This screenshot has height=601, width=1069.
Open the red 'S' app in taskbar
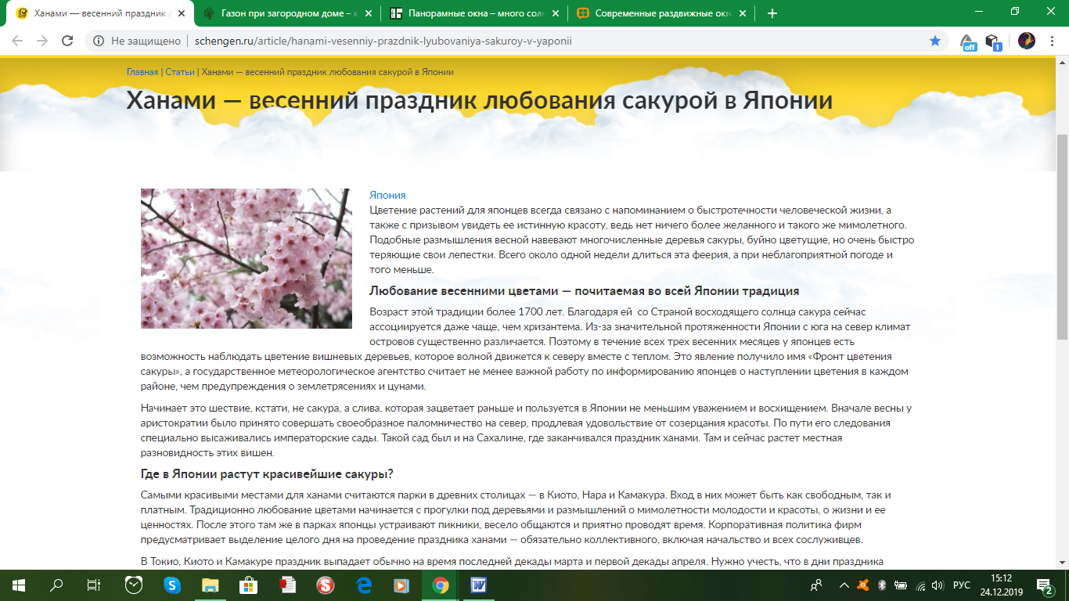coord(326,585)
